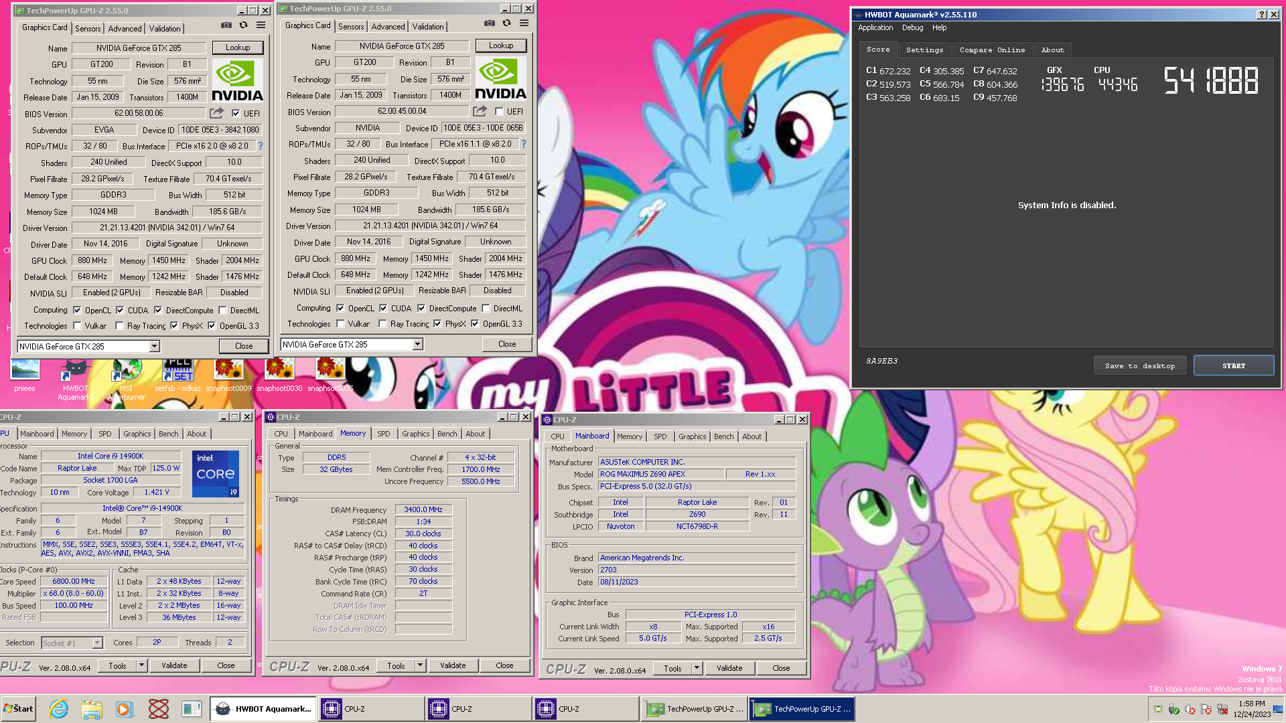Click BIOS export icon beside 62.00.58.00.06
1286x723 pixels.
tap(216, 113)
